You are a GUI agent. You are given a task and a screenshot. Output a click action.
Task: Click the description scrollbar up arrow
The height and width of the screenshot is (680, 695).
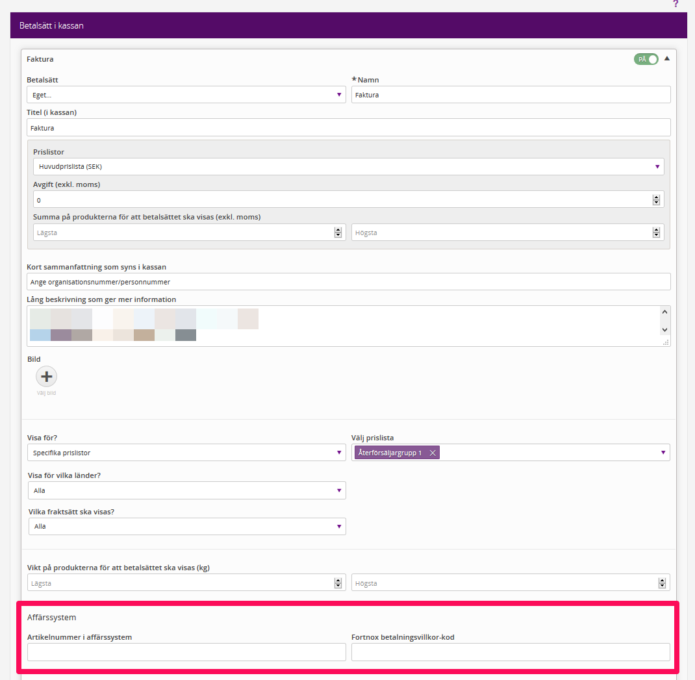coord(664,312)
